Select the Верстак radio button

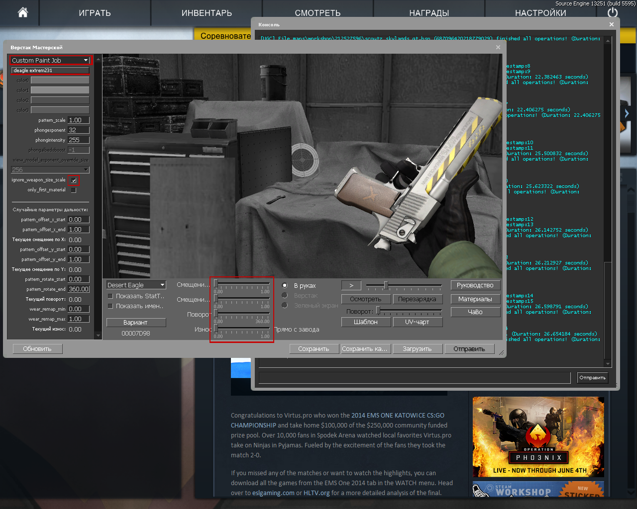[x=285, y=295]
